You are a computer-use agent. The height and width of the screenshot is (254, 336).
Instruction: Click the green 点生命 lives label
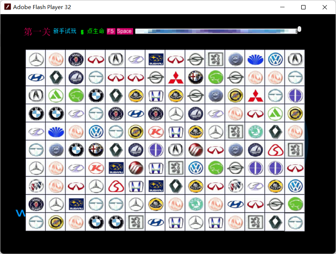tap(96, 31)
